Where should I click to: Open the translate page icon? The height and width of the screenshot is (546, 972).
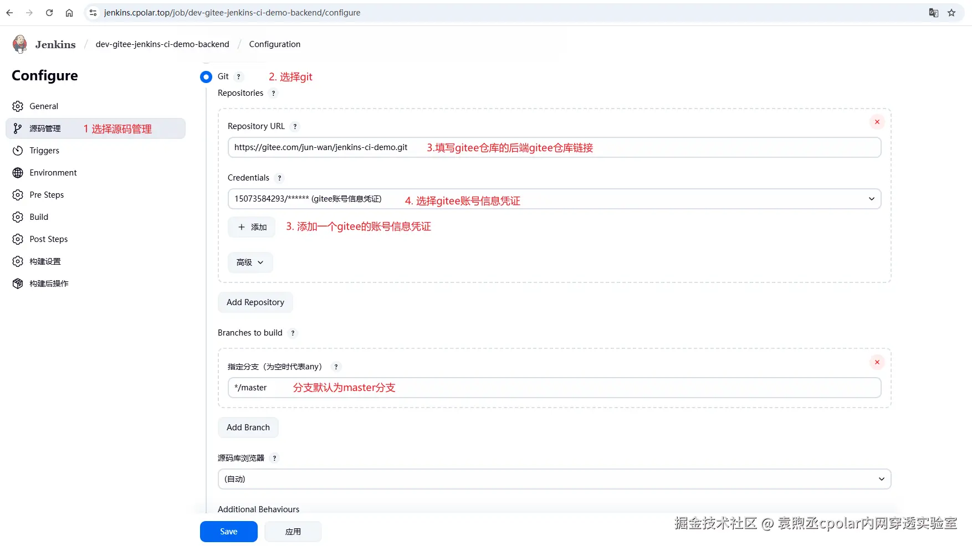(x=934, y=13)
